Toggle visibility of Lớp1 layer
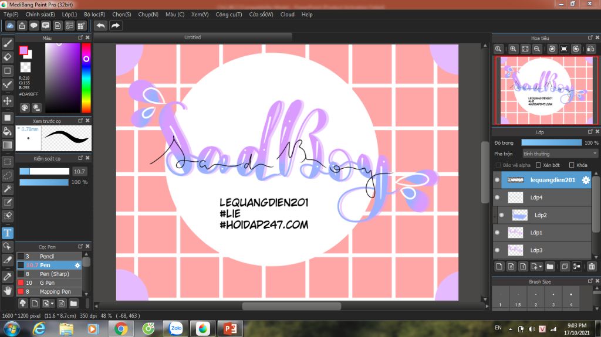The width and height of the screenshot is (601, 337). pyautogui.click(x=497, y=233)
